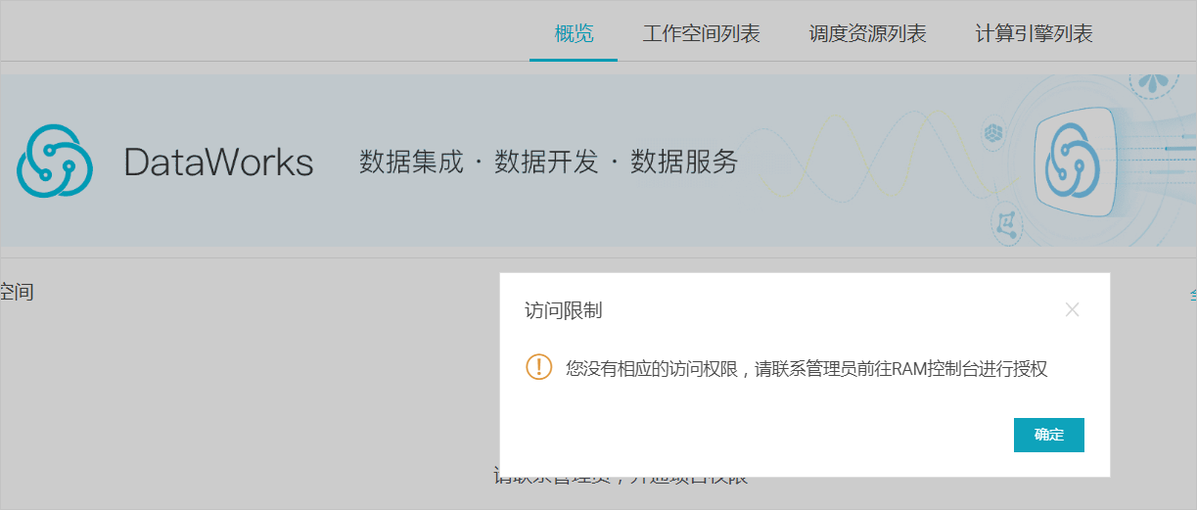Open the 调度资源列表 tab

coord(867,33)
